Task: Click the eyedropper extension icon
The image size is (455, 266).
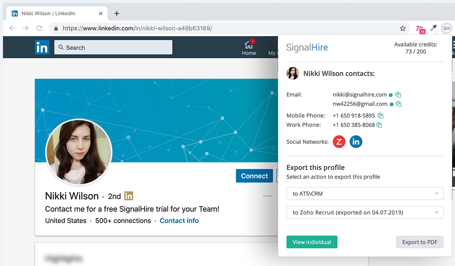Action: pyautogui.click(x=433, y=28)
